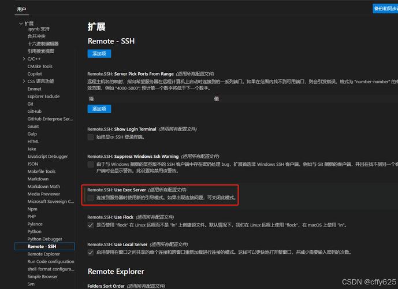The height and width of the screenshot is (289, 398).
Task: Select 合并冲突 in the settings tree
Action: tap(36, 36)
